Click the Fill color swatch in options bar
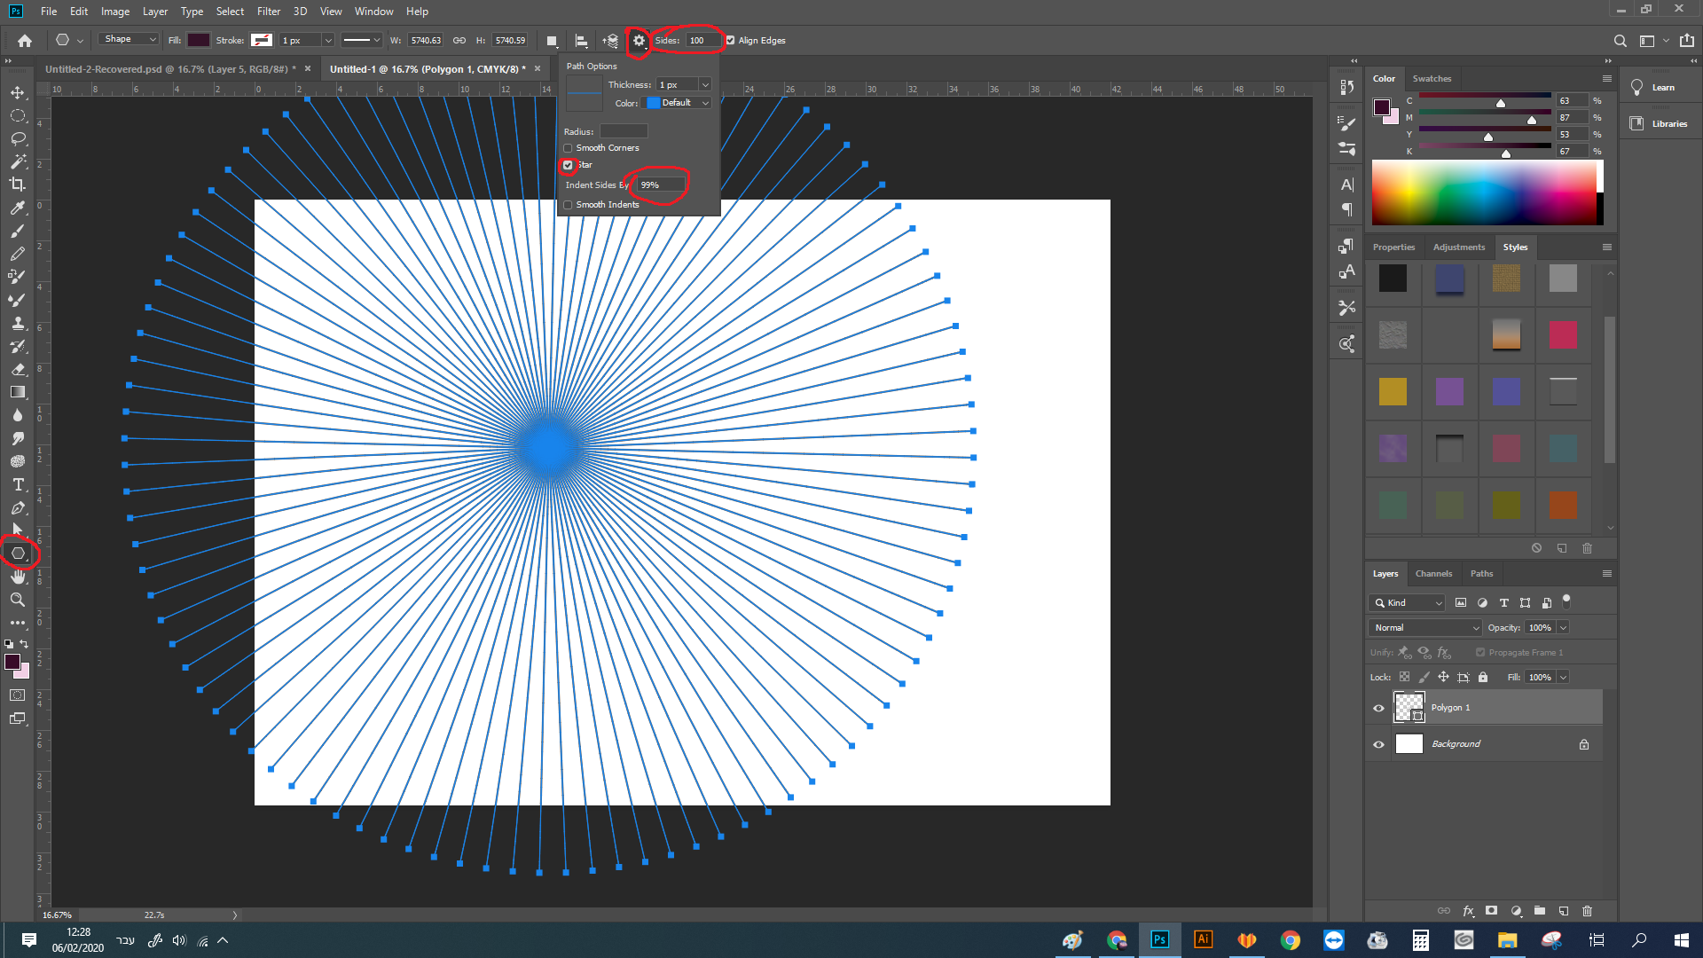Image resolution: width=1703 pixels, height=958 pixels. pos(199,40)
